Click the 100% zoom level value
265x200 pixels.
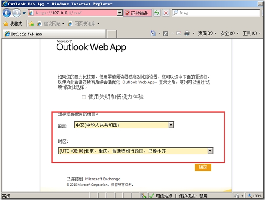click(x=257, y=196)
